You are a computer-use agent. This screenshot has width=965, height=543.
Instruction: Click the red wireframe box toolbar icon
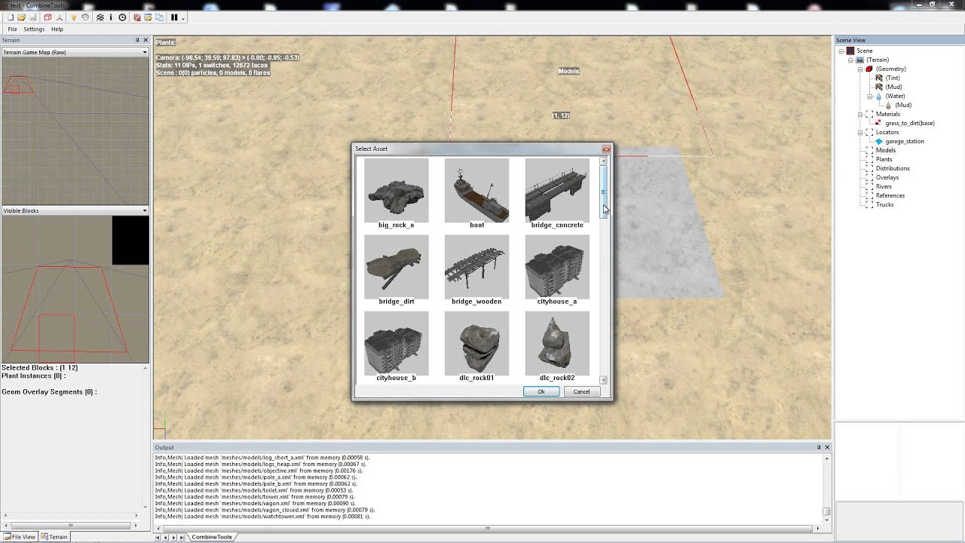tap(47, 17)
